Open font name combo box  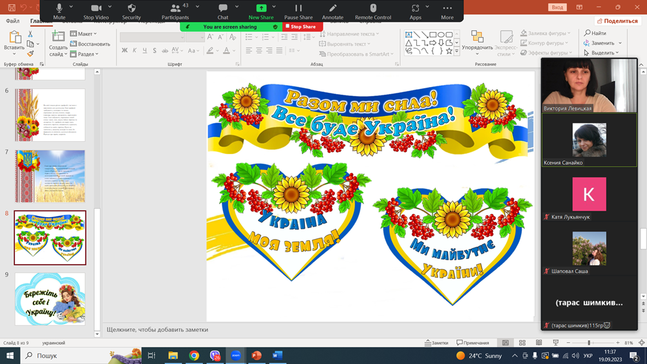point(152,37)
